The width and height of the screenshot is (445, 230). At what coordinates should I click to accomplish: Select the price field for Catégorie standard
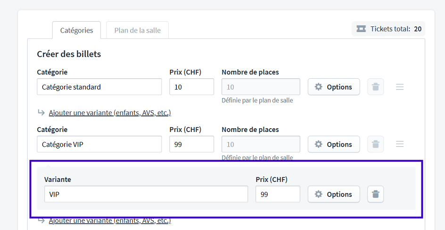(191, 87)
